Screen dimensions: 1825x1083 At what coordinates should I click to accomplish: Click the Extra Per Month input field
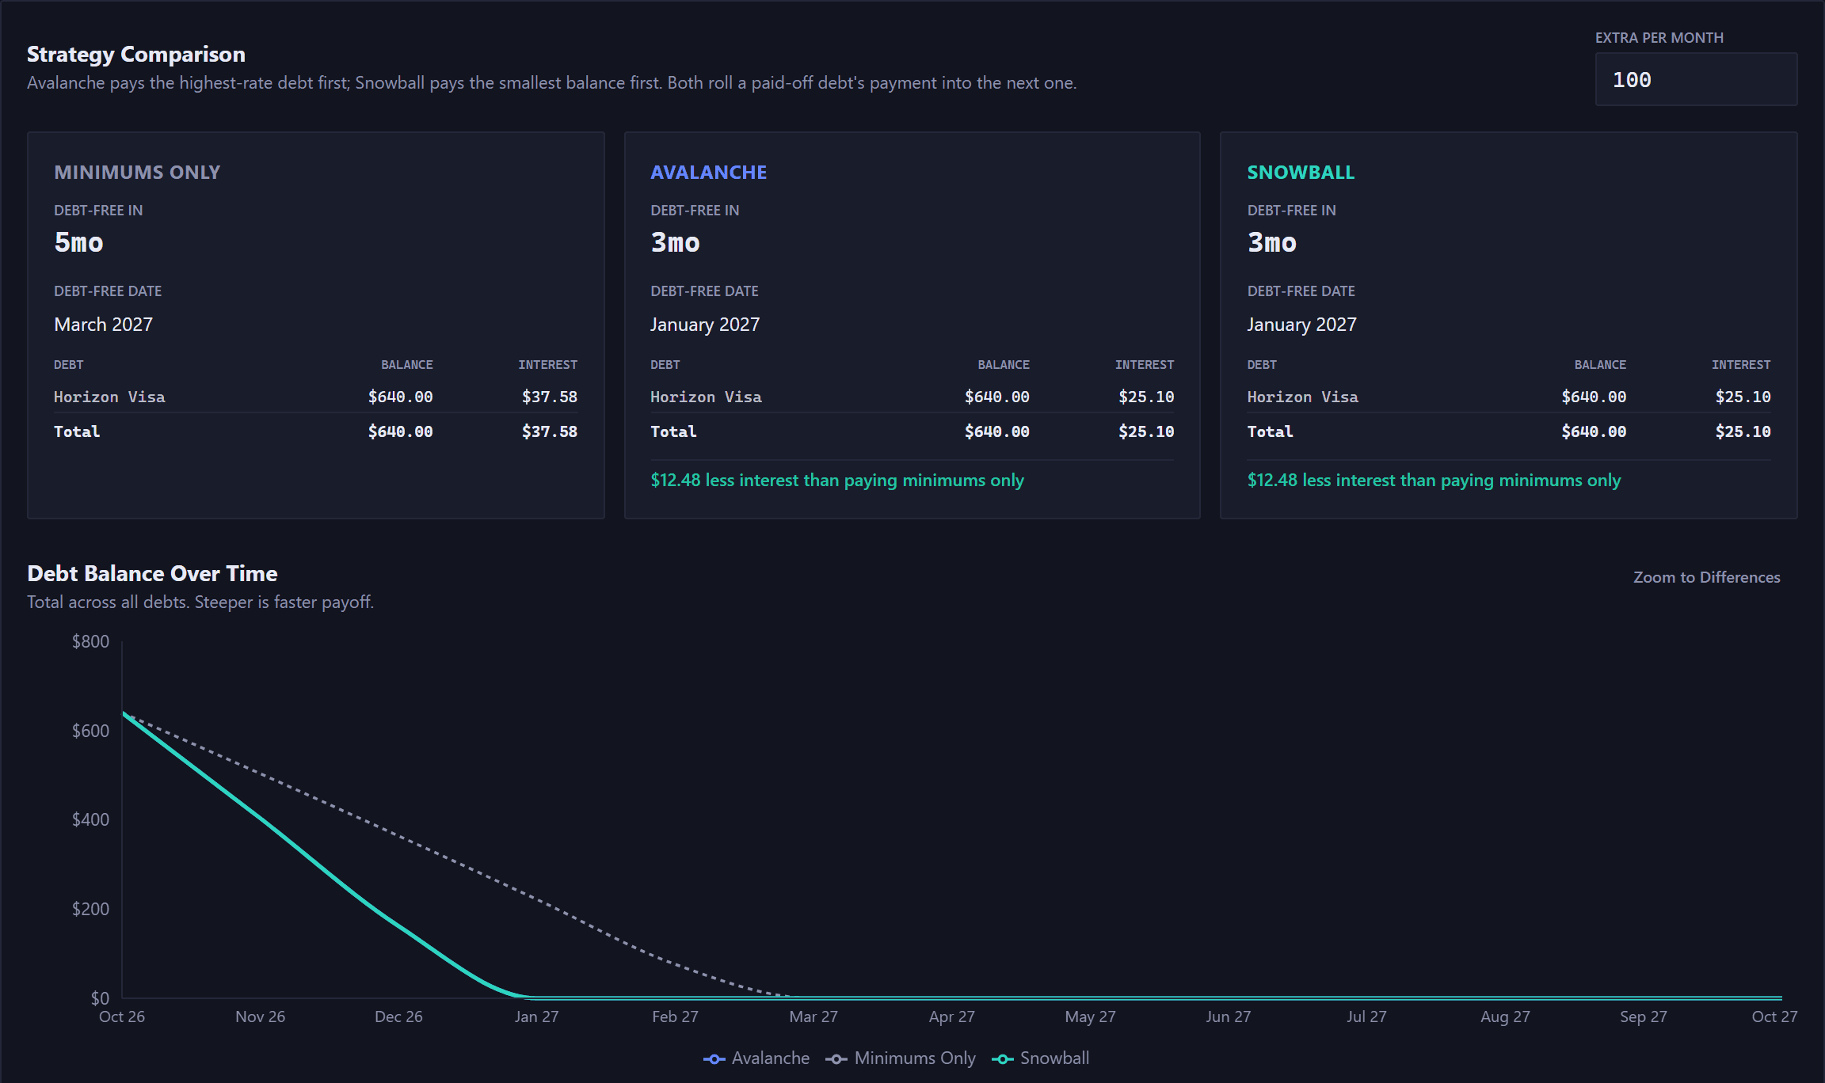click(x=1696, y=79)
